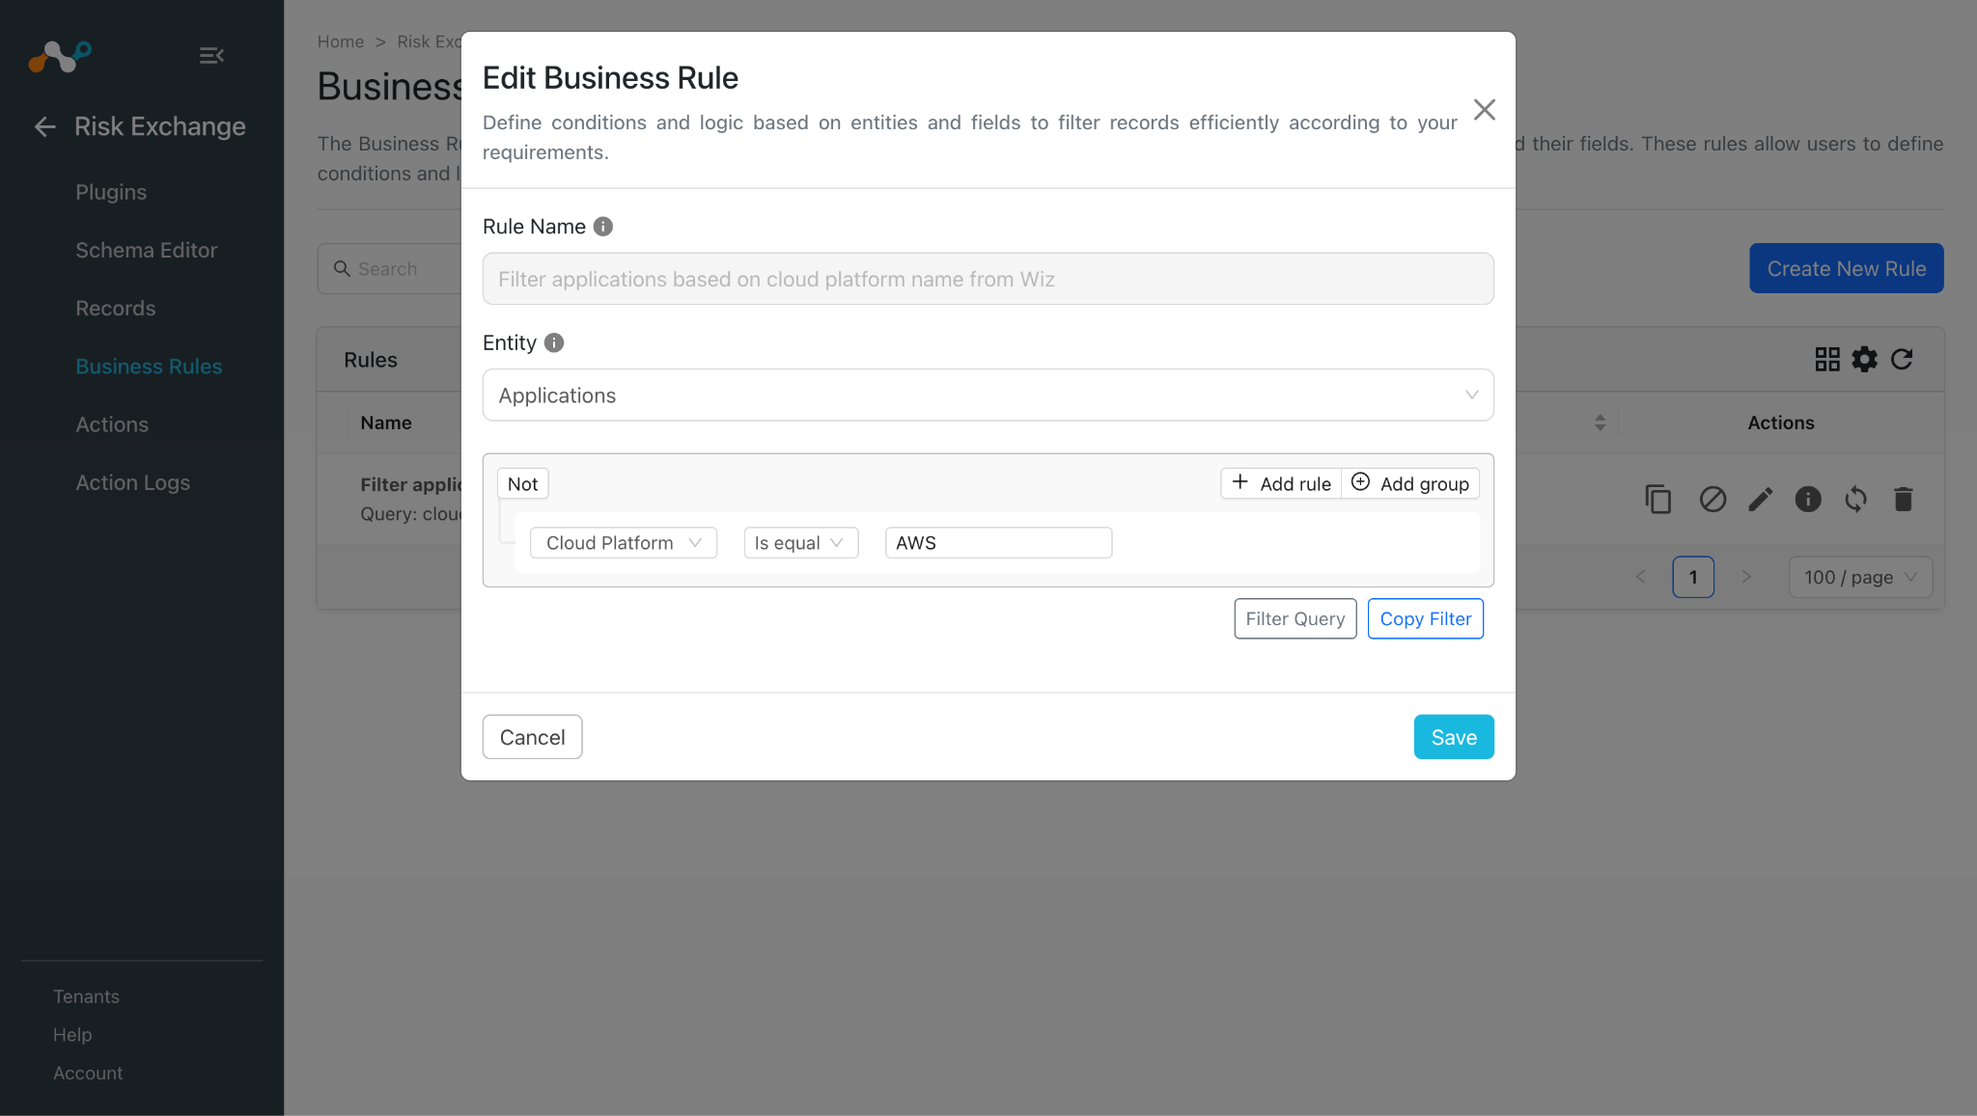The height and width of the screenshot is (1116, 1977).
Task: Click the AWS value input field
Action: [998, 542]
